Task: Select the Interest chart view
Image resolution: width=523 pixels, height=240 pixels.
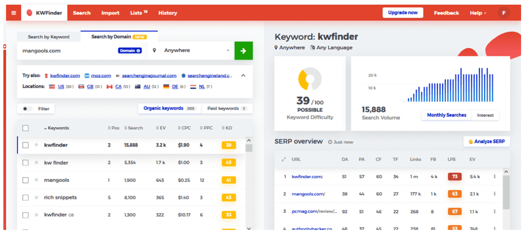Action: click(485, 115)
